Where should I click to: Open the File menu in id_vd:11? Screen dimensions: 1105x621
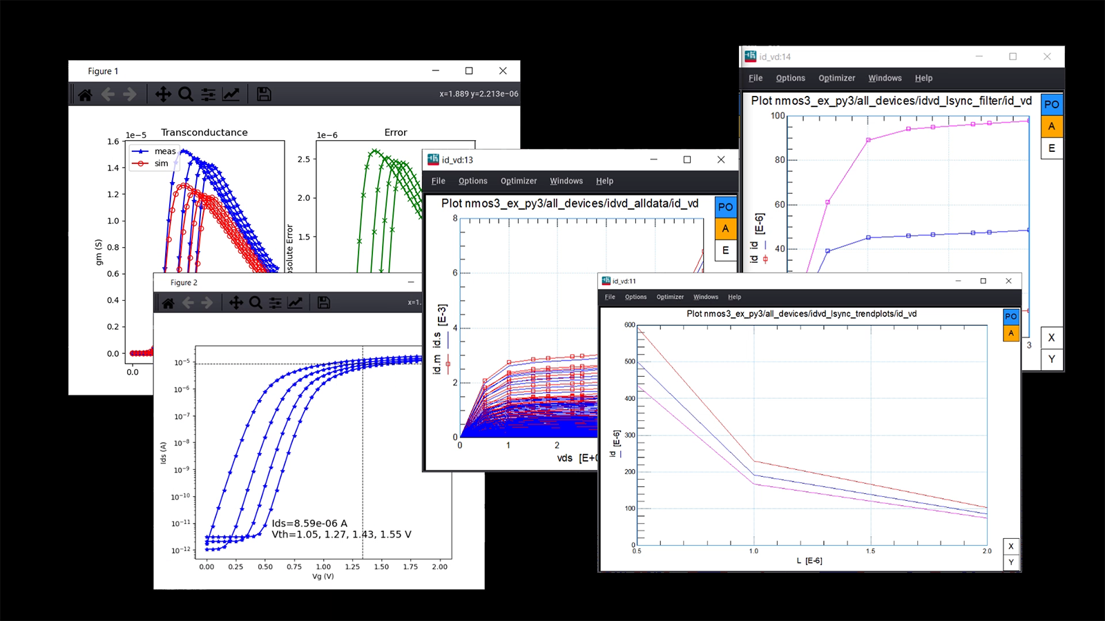coord(610,297)
